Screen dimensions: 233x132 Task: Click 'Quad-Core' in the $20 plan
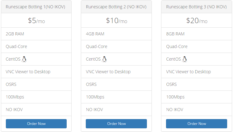point(177,46)
